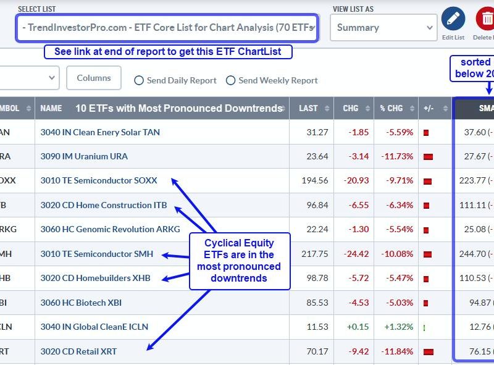Click the Columns button
The image size is (494, 365).
point(94,78)
